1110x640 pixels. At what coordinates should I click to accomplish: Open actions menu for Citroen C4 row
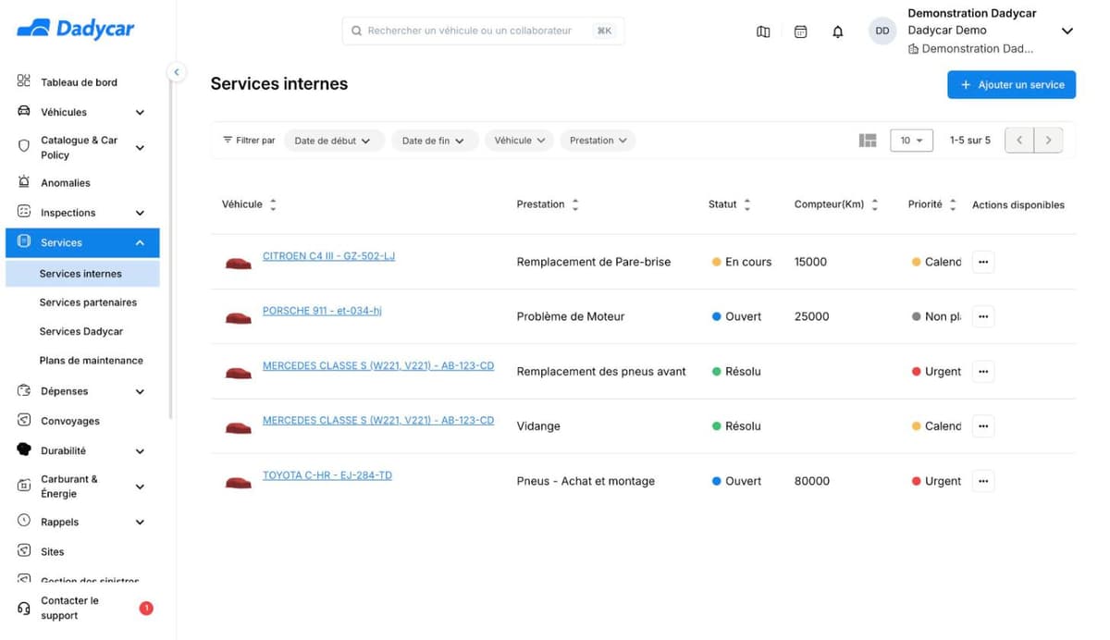pyautogui.click(x=983, y=262)
